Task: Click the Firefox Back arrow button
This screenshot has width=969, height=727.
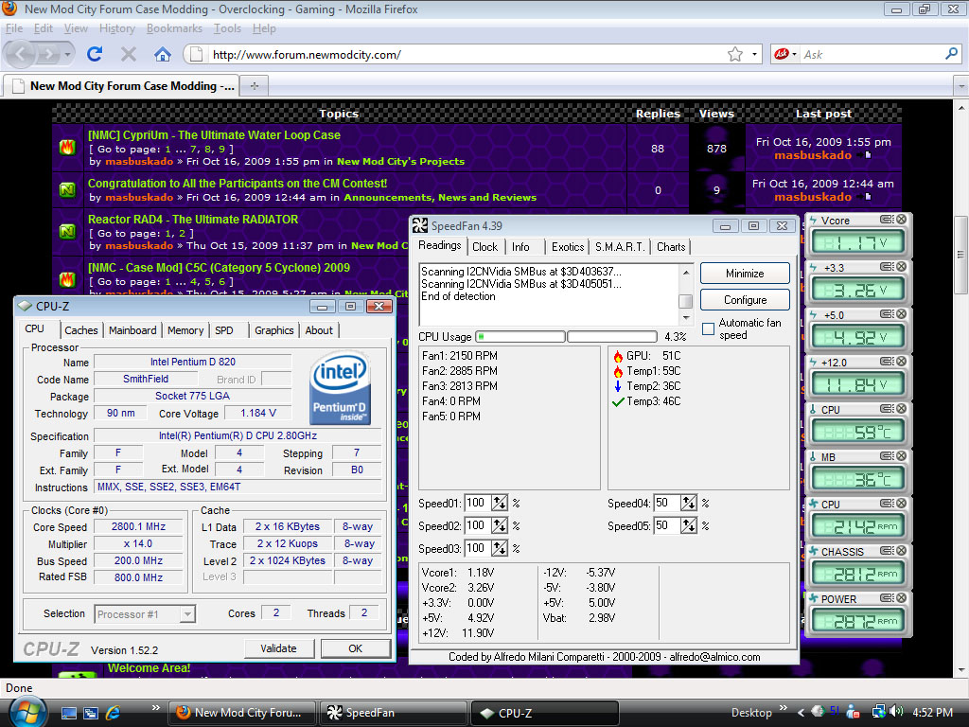Action: coord(21,54)
